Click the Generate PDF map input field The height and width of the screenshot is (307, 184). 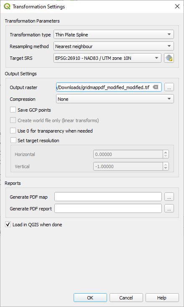(108, 197)
